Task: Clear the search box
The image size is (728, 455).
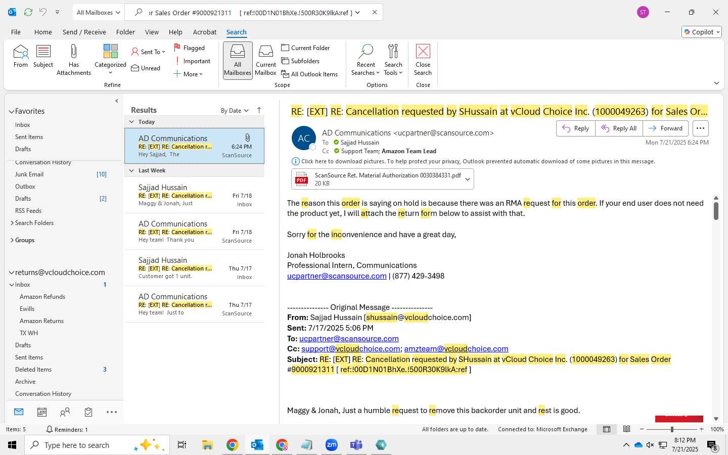Action: coord(375,12)
